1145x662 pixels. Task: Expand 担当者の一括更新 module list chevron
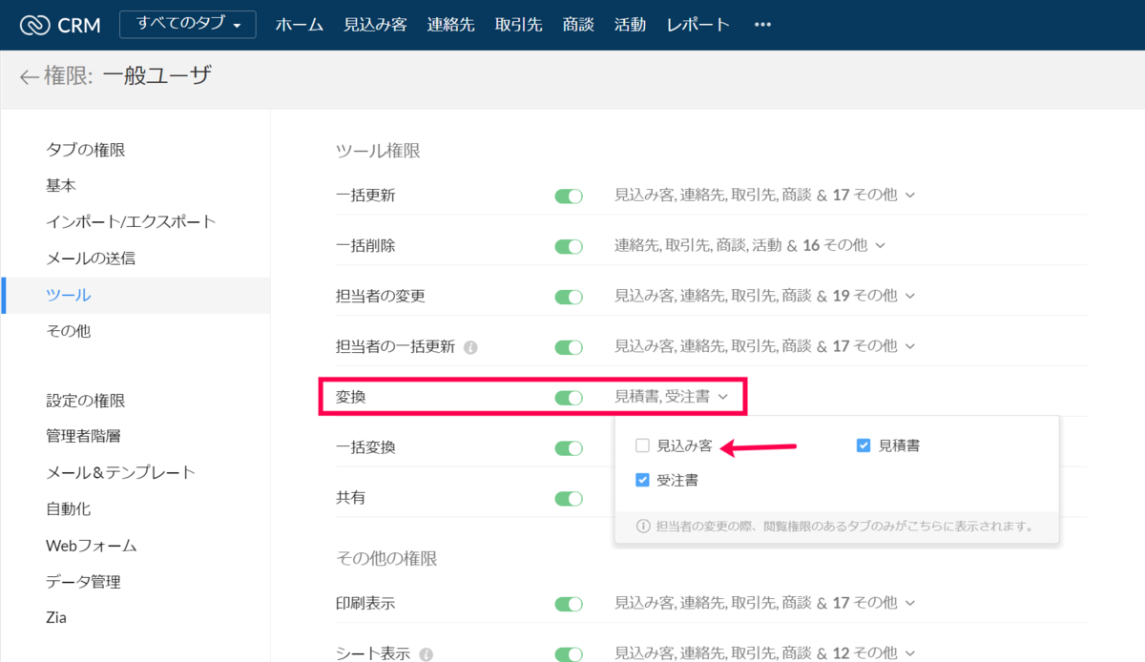910,347
